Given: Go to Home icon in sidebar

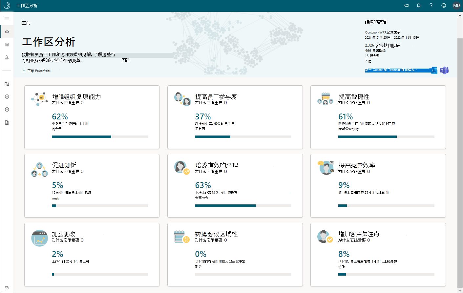Looking at the screenshot, I should coord(7,31).
